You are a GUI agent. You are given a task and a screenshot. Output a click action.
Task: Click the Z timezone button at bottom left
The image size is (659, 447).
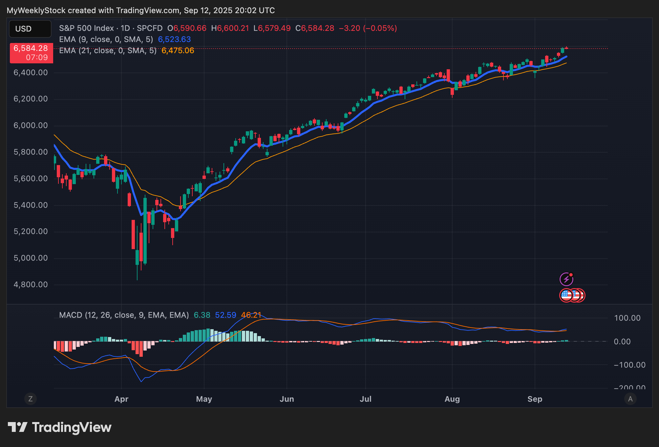click(x=31, y=399)
